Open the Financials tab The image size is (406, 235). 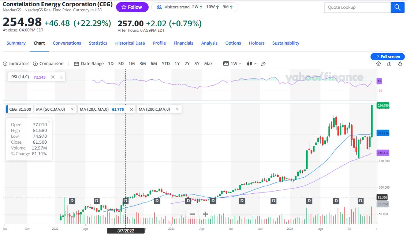183,43
